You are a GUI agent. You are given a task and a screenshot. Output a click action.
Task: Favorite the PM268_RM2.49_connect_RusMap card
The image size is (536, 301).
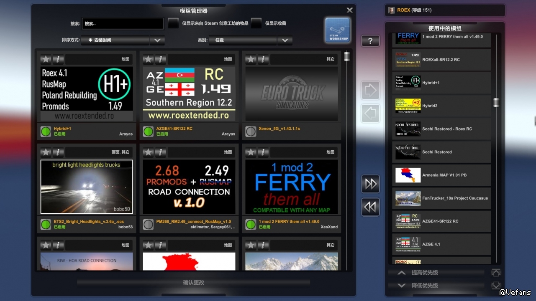coord(148,152)
